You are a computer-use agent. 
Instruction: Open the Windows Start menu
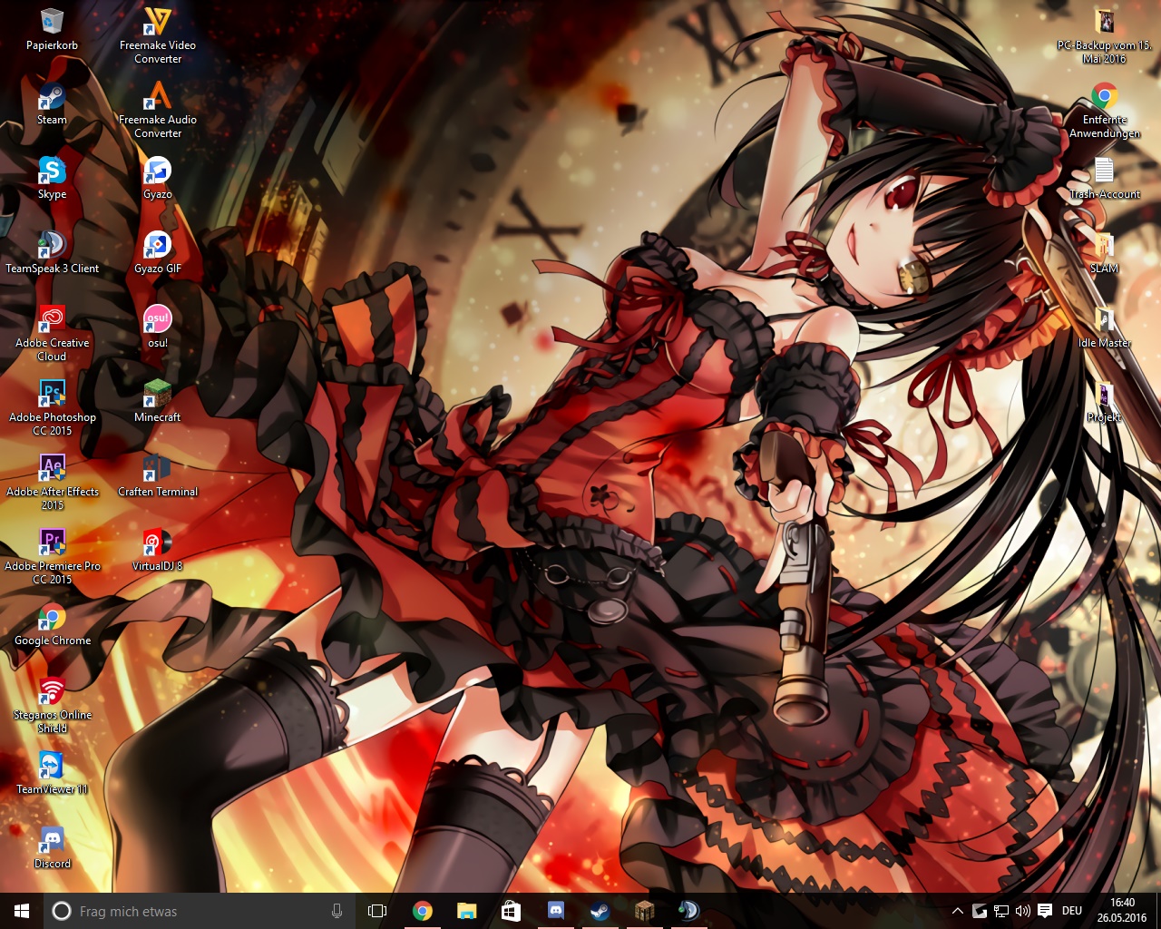(22, 911)
